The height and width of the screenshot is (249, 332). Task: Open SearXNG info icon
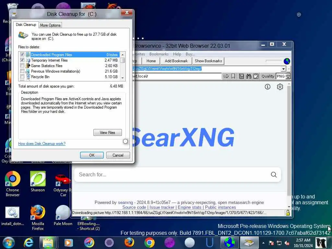click(x=267, y=87)
